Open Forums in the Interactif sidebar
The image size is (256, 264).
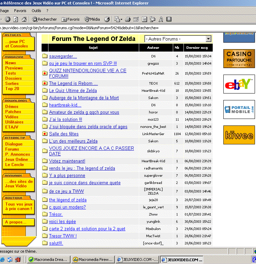click(12, 149)
